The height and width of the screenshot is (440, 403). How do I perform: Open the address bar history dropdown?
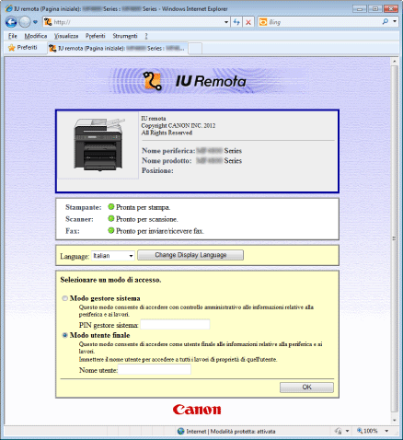226,22
